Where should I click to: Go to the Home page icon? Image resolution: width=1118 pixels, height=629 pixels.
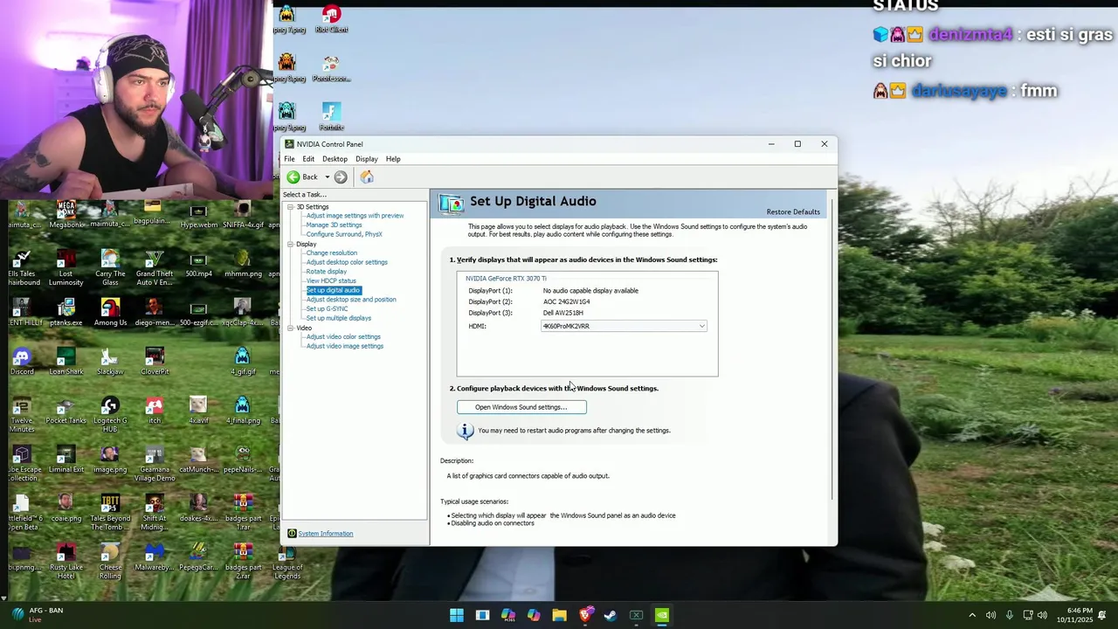point(367,177)
